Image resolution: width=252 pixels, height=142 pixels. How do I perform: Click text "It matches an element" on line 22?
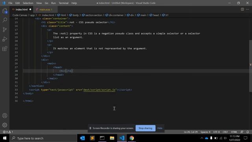[69, 48]
